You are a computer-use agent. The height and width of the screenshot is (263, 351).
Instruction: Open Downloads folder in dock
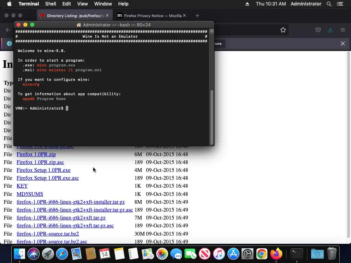[317, 254]
